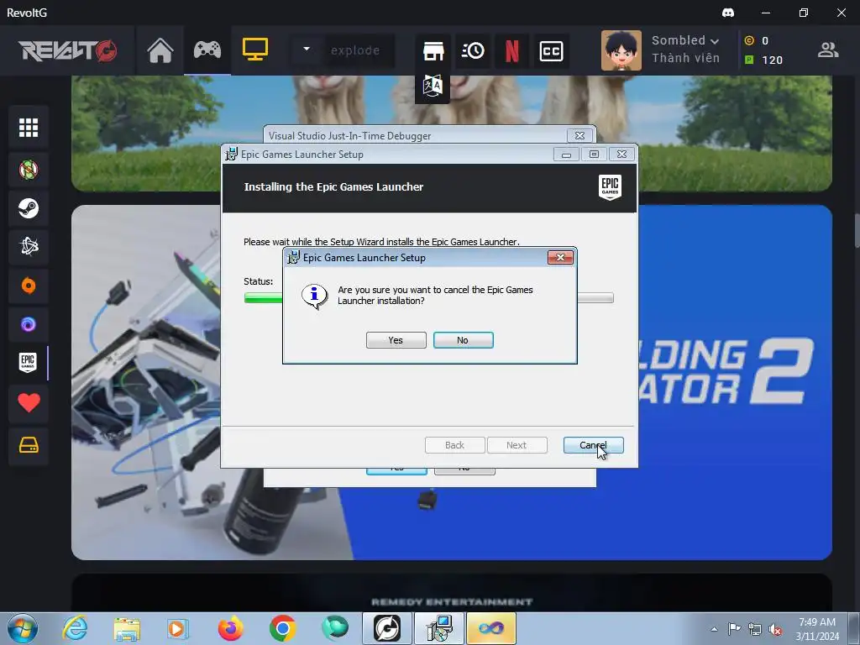Open the play history clock icon
This screenshot has height=645, width=860.
(473, 51)
